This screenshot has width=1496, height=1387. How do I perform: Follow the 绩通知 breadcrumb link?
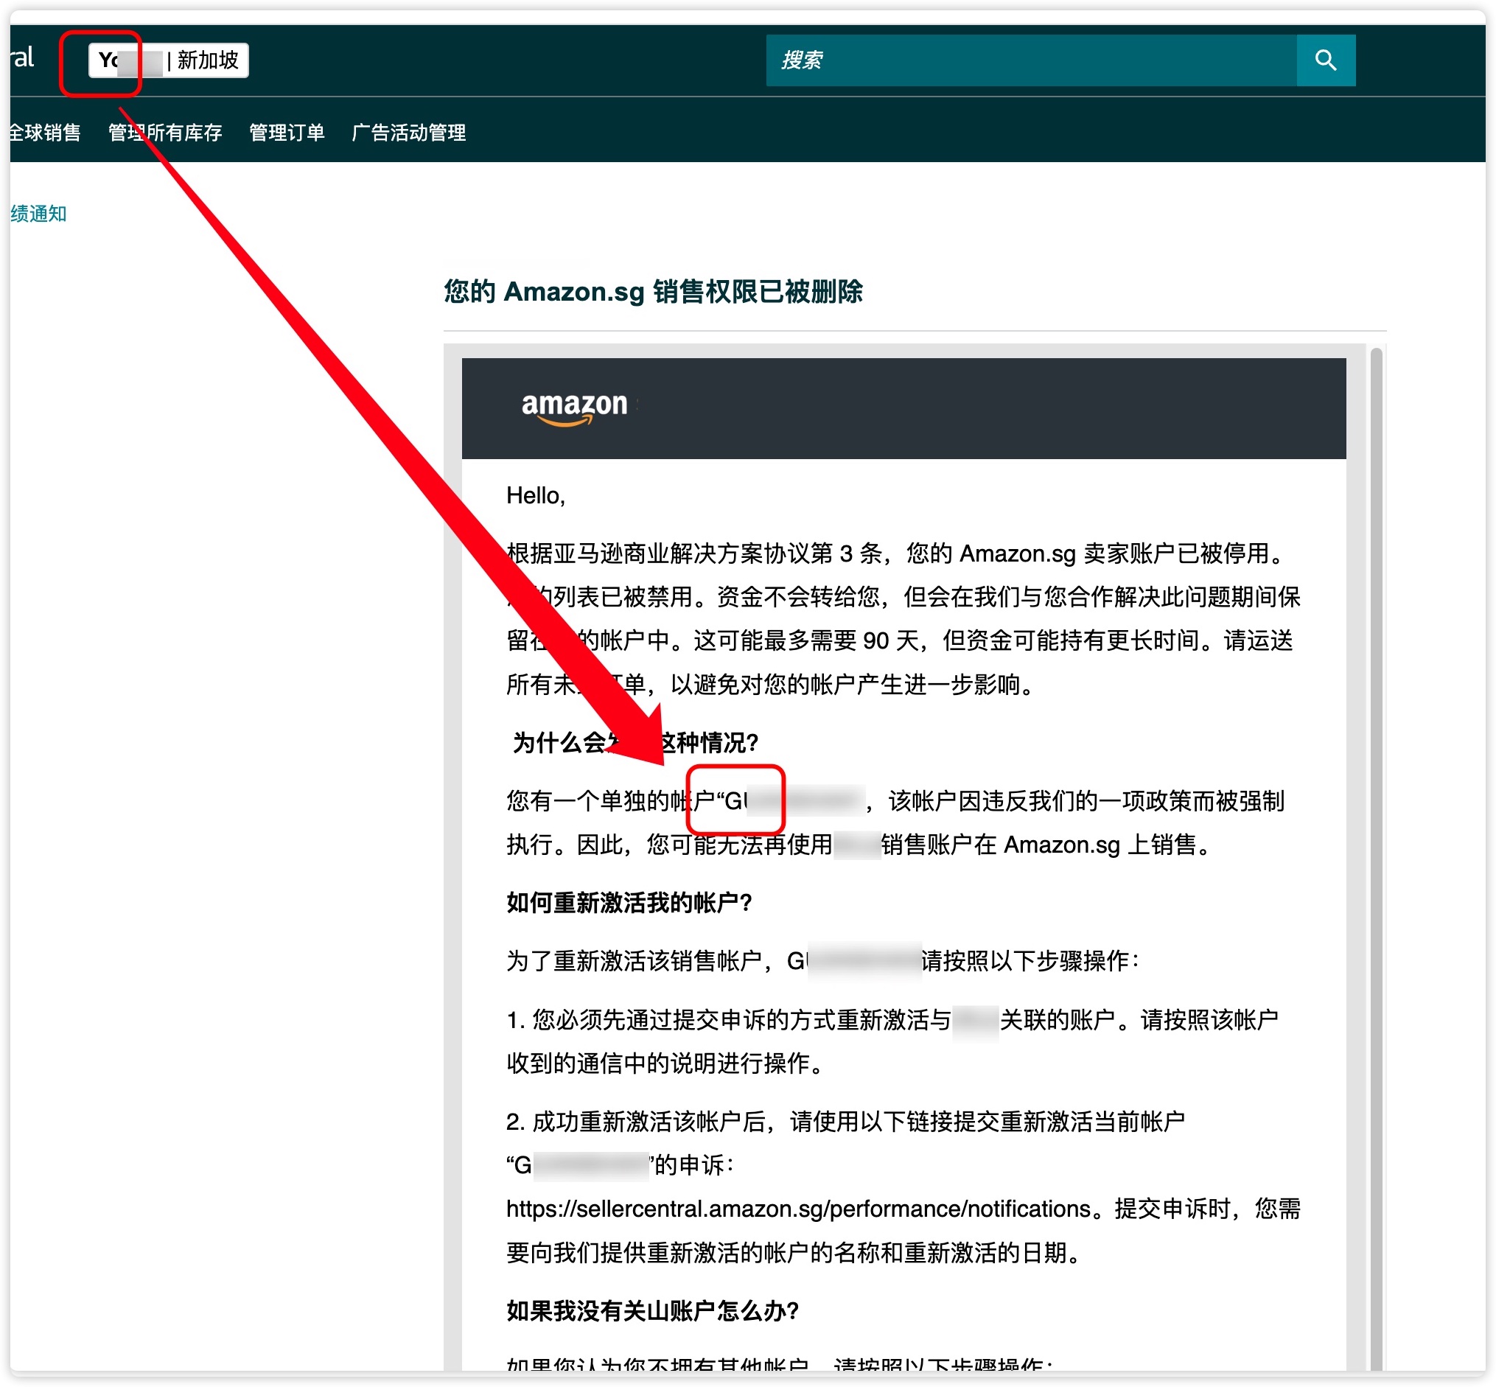(39, 214)
